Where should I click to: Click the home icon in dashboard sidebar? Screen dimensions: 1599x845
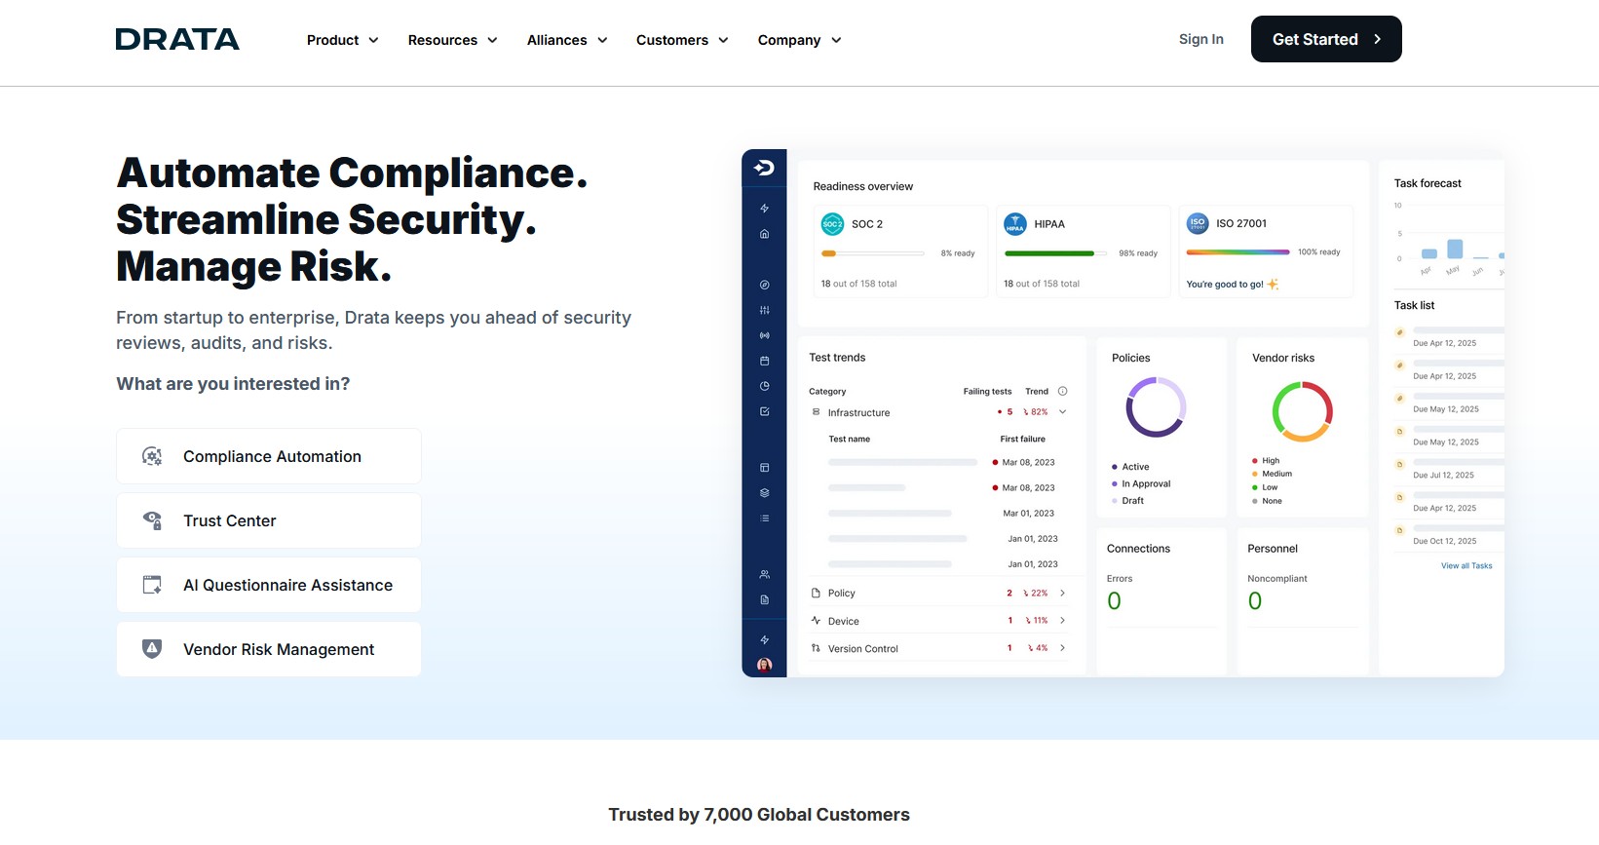(x=764, y=234)
